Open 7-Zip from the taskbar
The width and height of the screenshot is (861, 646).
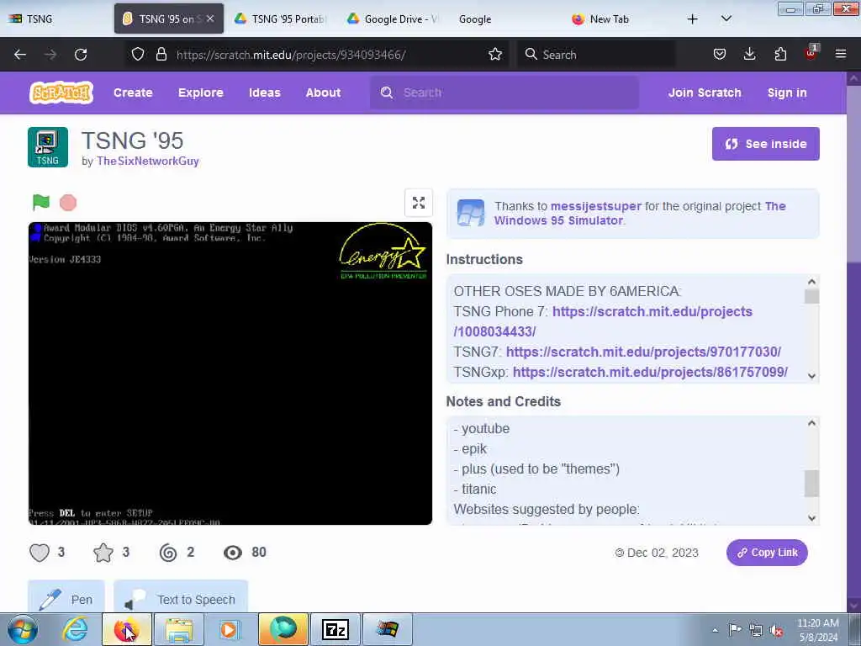click(x=335, y=629)
